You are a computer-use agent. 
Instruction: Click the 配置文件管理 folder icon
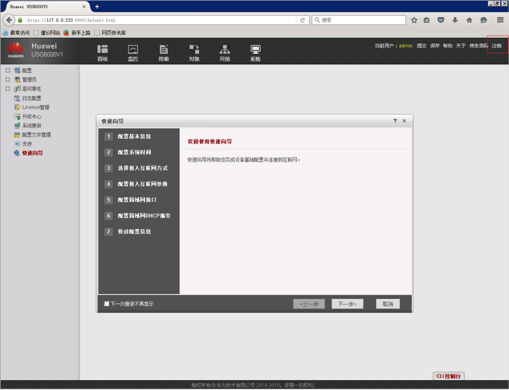17,135
